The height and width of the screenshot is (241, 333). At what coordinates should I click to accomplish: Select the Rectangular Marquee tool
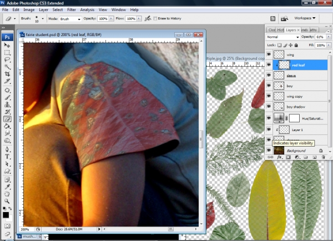pos(7,52)
